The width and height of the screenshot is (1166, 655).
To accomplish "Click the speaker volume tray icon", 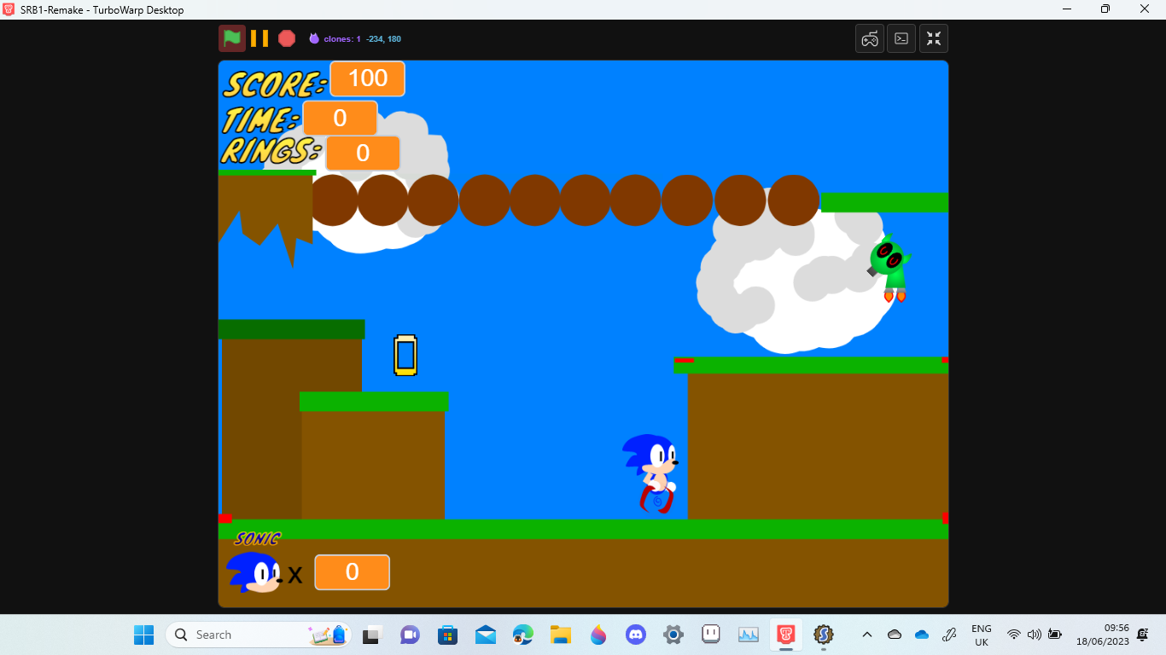I will click(x=1035, y=635).
